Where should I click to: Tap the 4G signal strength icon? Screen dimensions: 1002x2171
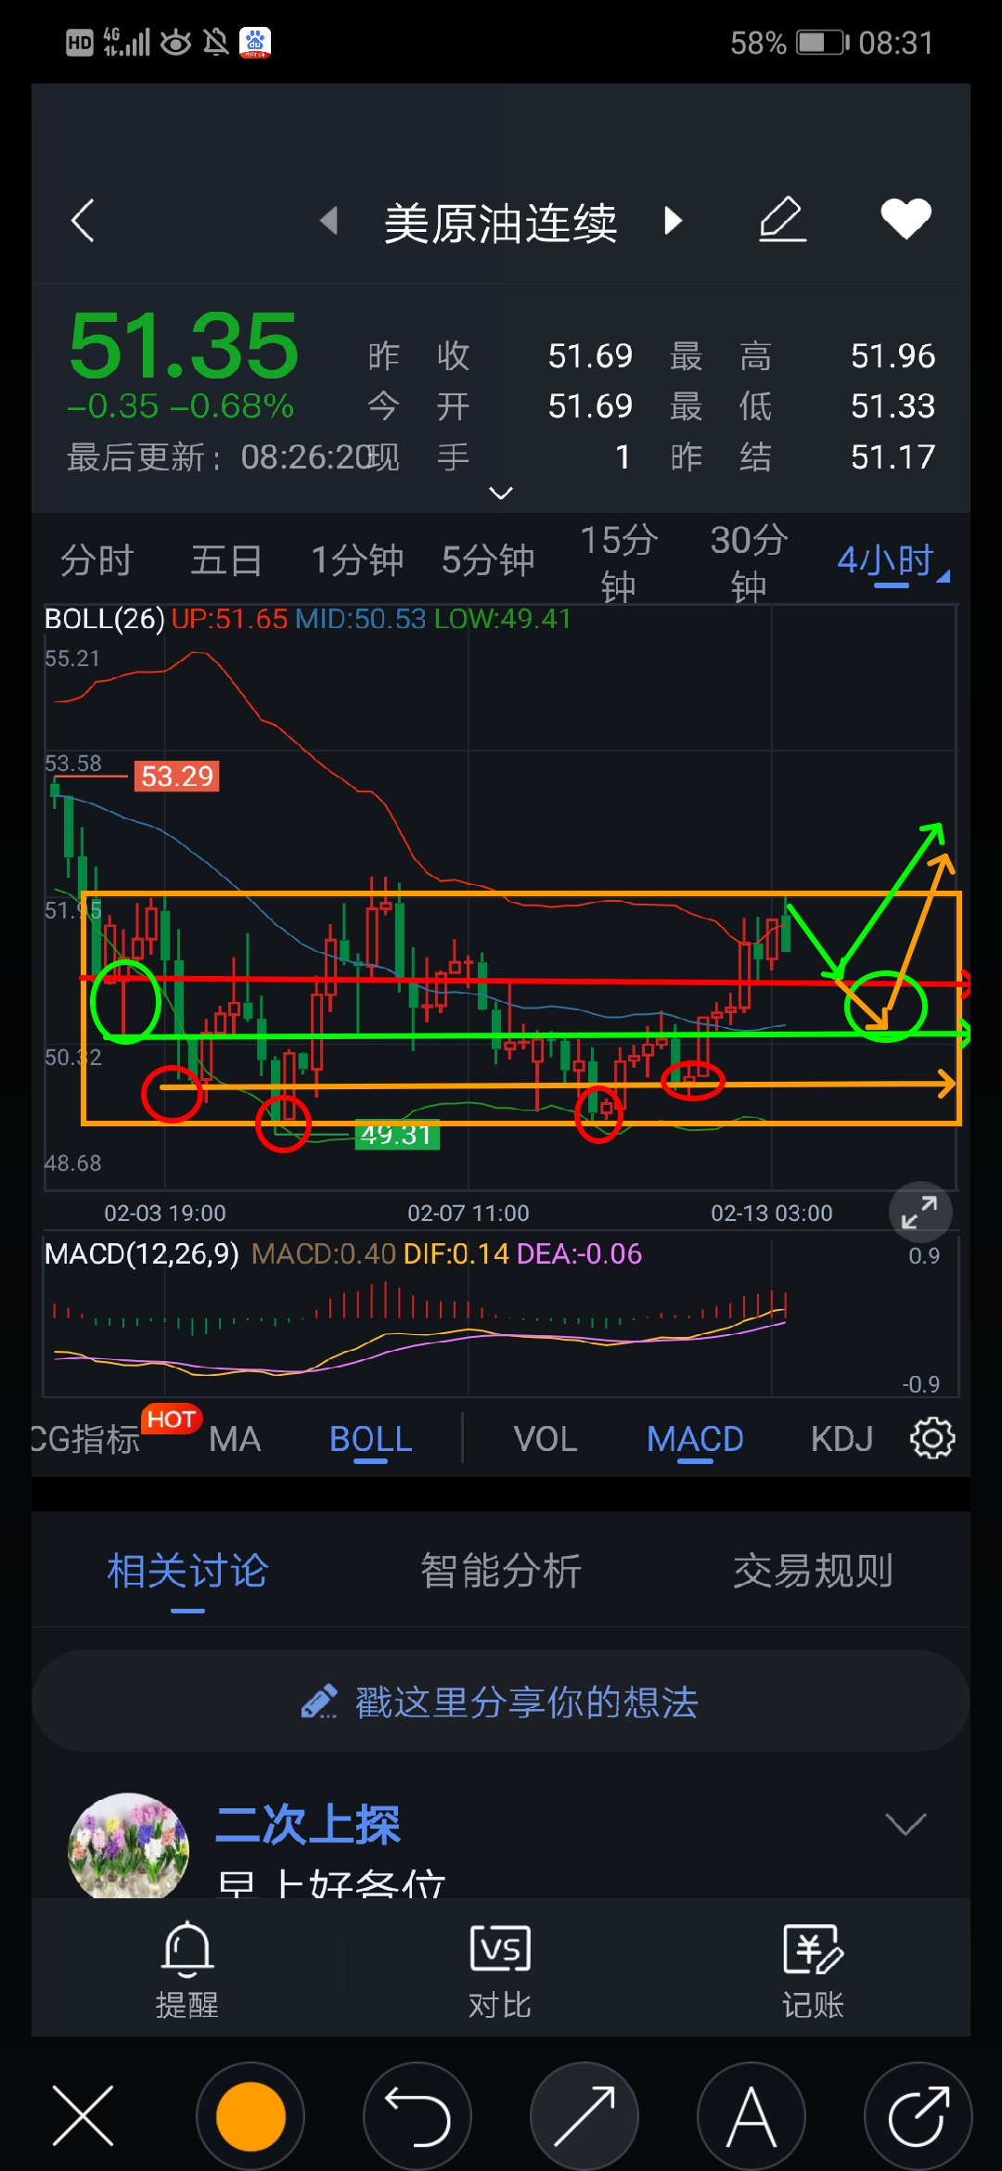126,42
